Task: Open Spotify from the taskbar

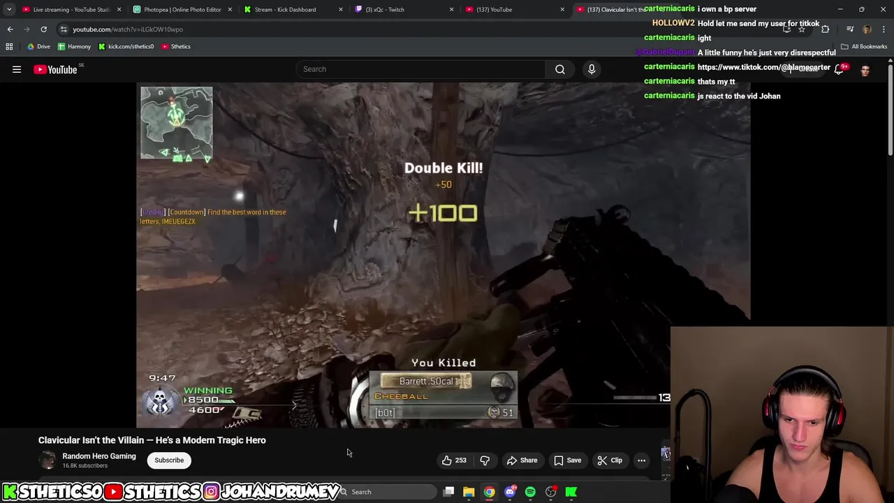Action: click(530, 492)
